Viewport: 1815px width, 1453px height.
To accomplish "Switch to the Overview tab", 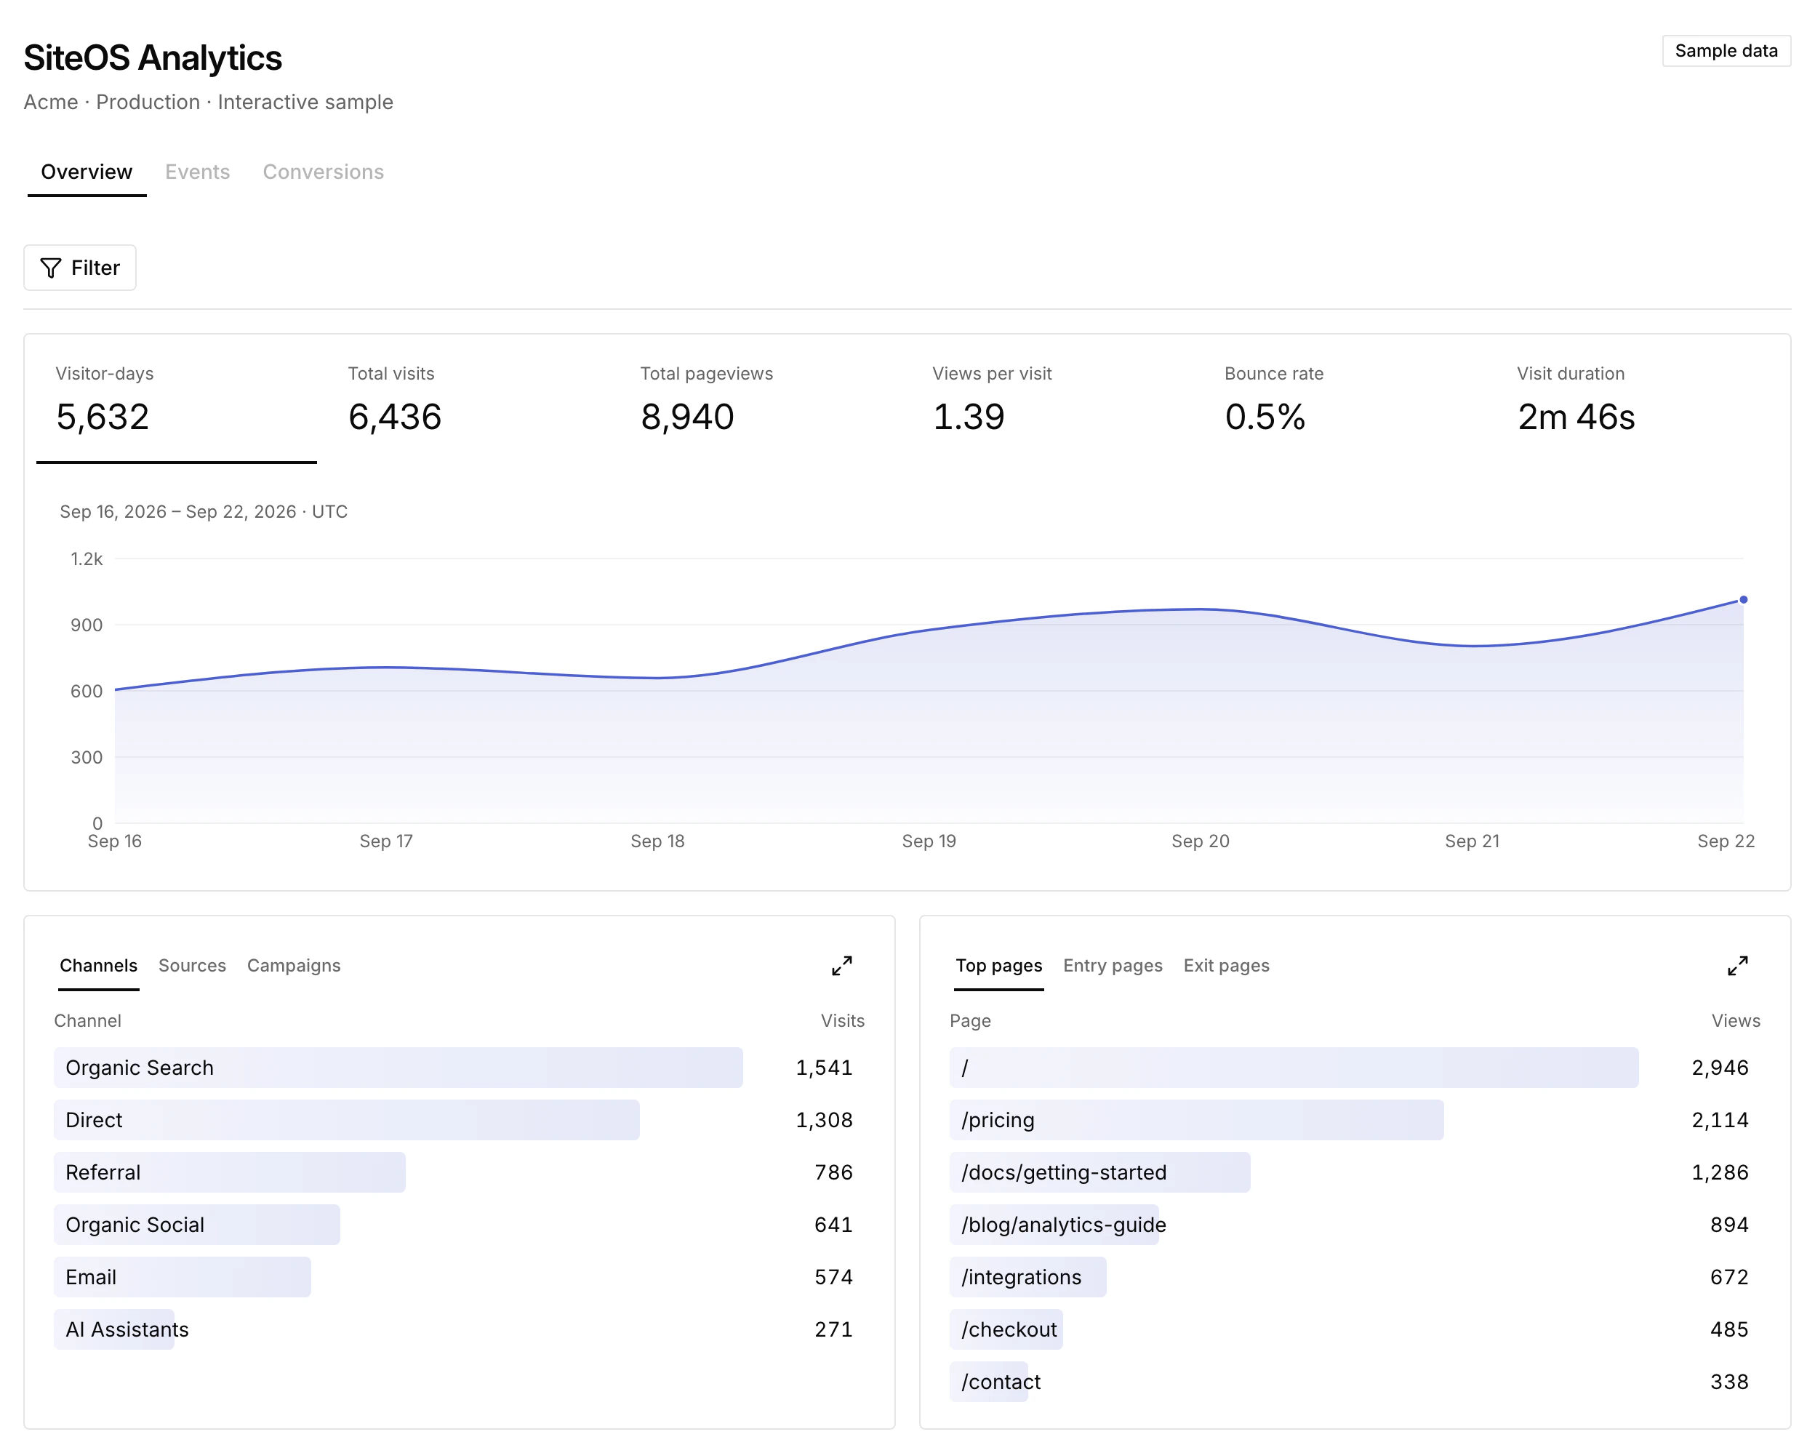I will [x=87, y=172].
